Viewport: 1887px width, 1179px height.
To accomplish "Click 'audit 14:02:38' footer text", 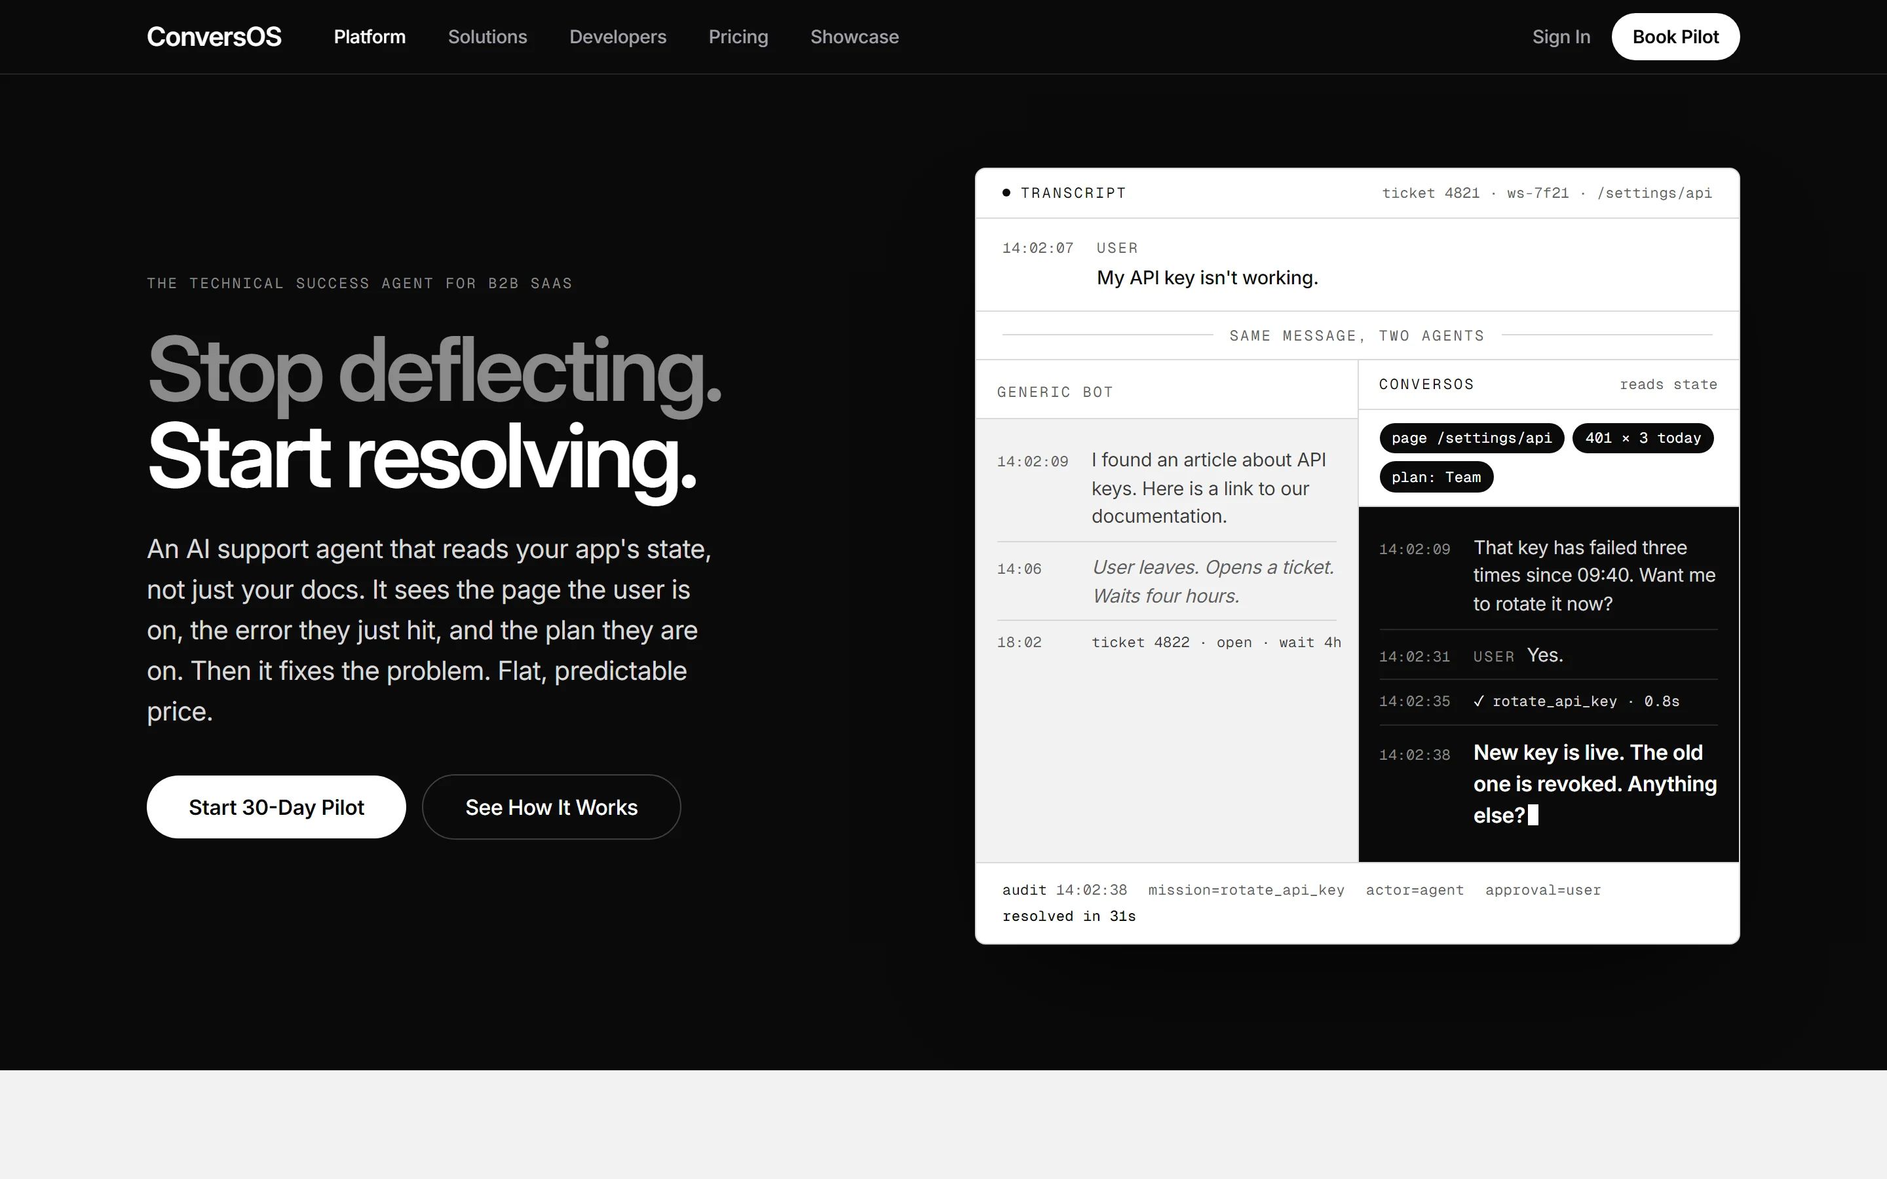I will (x=1064, y=889).
